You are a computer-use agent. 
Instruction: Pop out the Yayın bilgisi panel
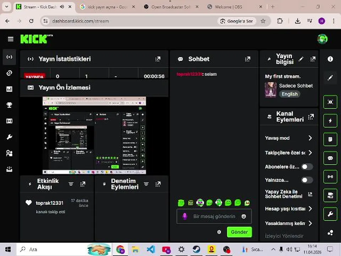coord(313,59)
